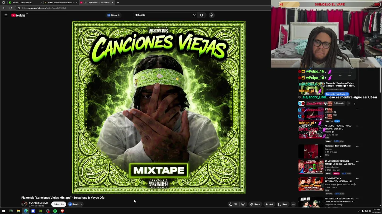Open a new browser tab
Image resolution: width=382 pixels, height=214 pixels.
pyautogui.click(x=118, y=2)
